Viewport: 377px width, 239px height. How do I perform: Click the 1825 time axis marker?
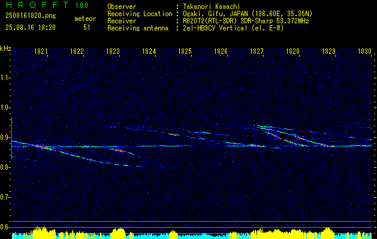click(x=185, y=51)
